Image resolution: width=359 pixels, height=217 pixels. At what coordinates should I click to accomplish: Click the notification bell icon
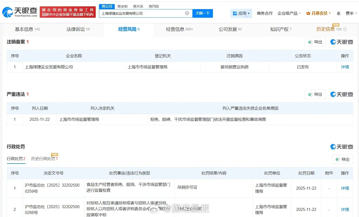338,13
